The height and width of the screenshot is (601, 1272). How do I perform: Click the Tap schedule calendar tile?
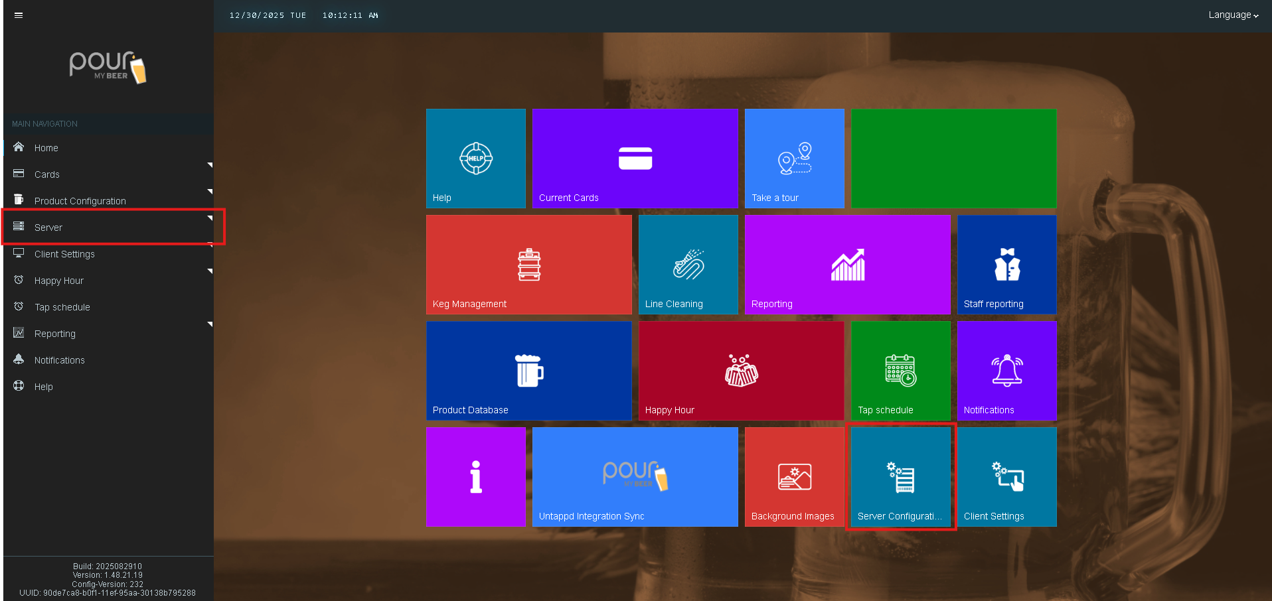click(900, 371)
